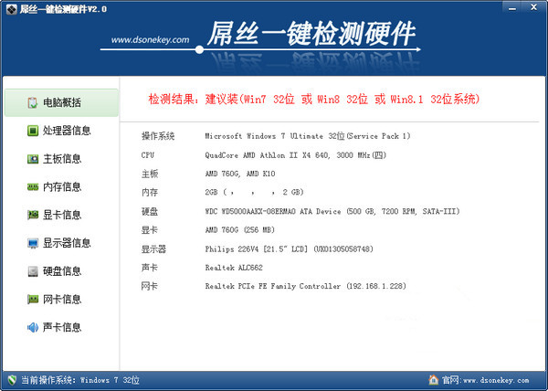The height and width of the screenshot is (391, 548).
Task: Click the AMD 760G, AMD K10 motherboard value
Action: 240,174
